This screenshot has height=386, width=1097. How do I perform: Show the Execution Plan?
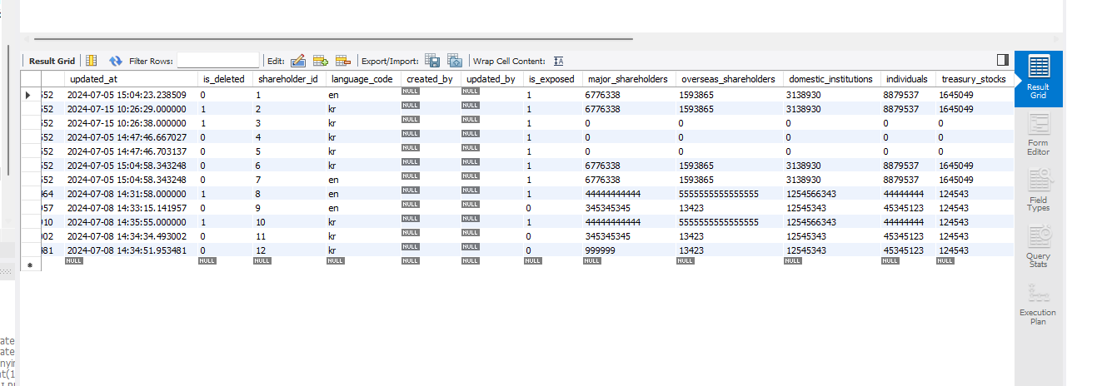click(1039, 301)
